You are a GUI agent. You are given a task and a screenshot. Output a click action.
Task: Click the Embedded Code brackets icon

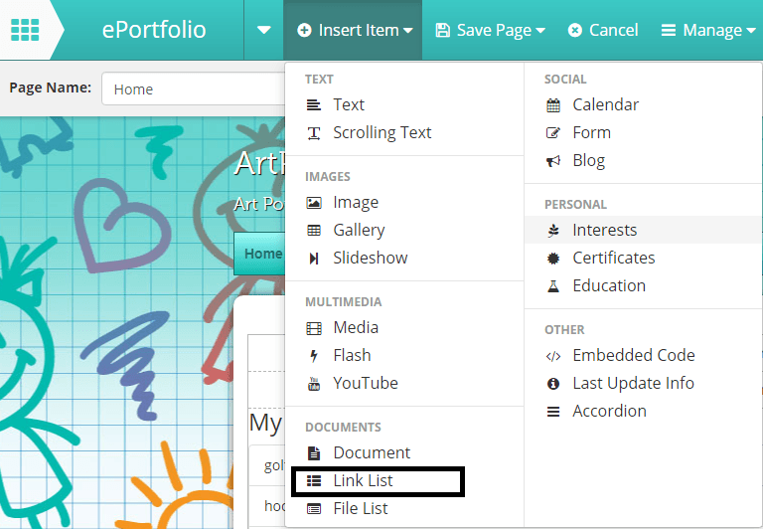coord(553,356)
